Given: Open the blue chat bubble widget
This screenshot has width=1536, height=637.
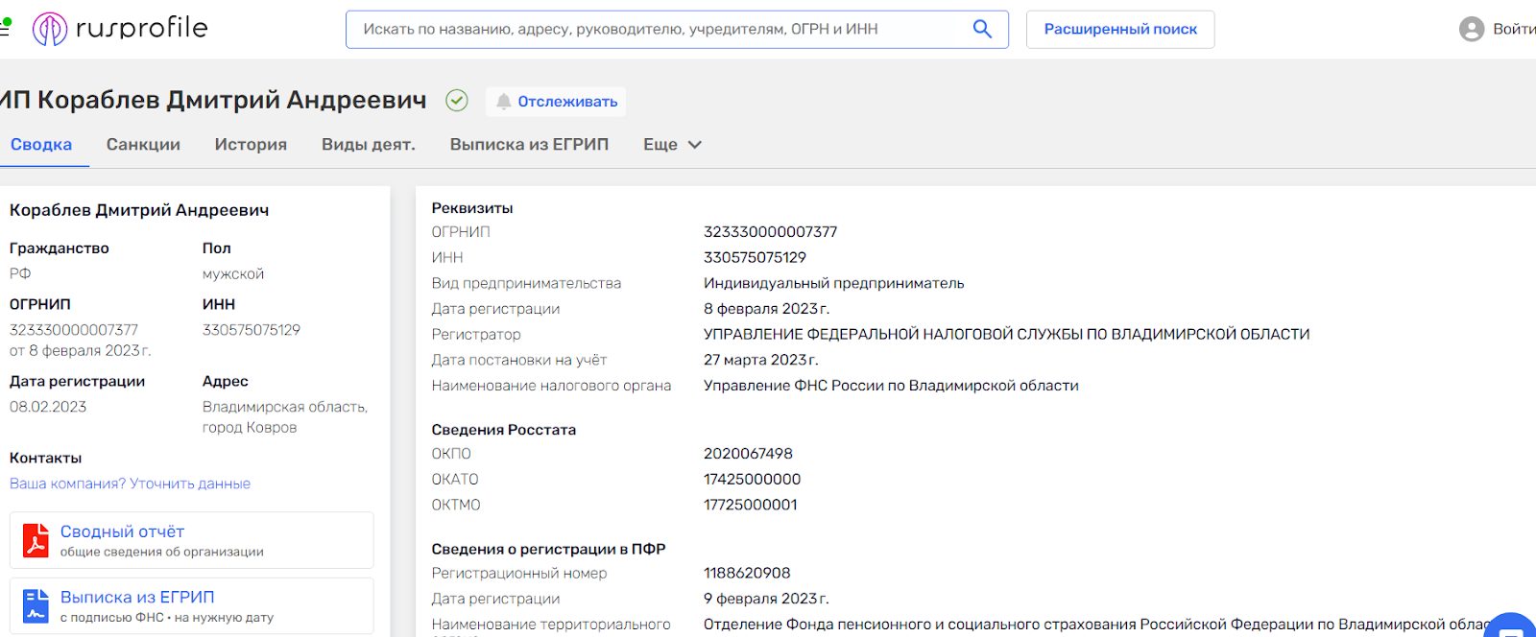Looking at the screenshot, I should click(1513, 627).
